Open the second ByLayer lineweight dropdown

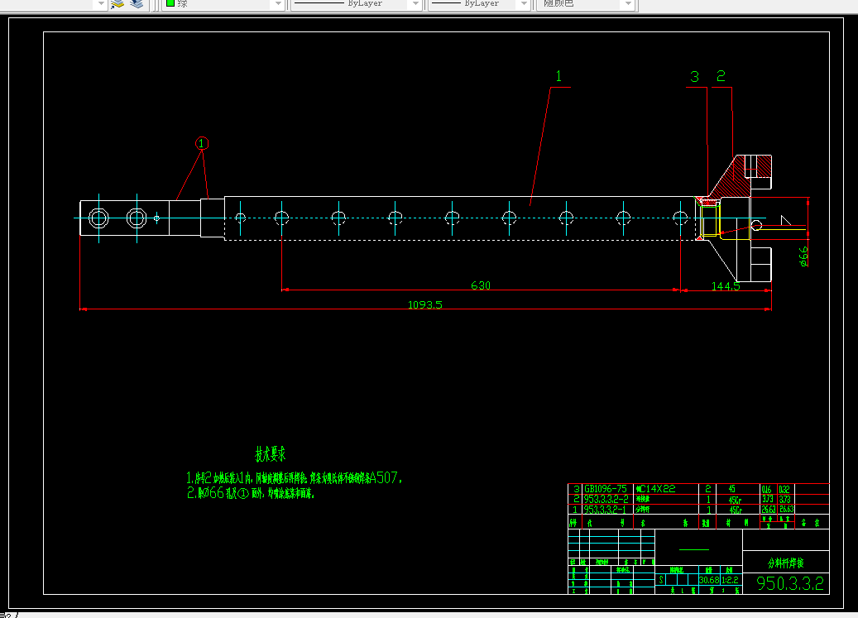[x=525, y=4]
